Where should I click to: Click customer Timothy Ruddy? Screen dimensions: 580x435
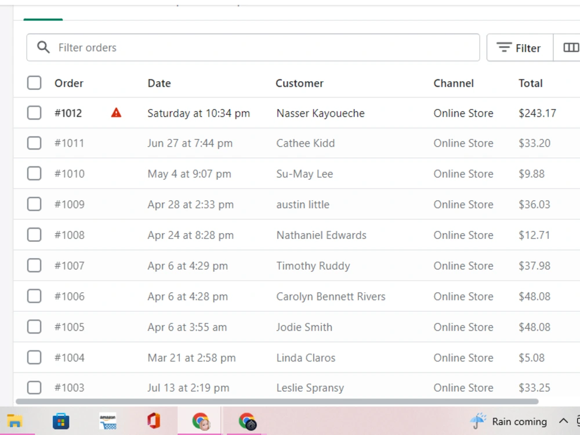click(313, 266)
